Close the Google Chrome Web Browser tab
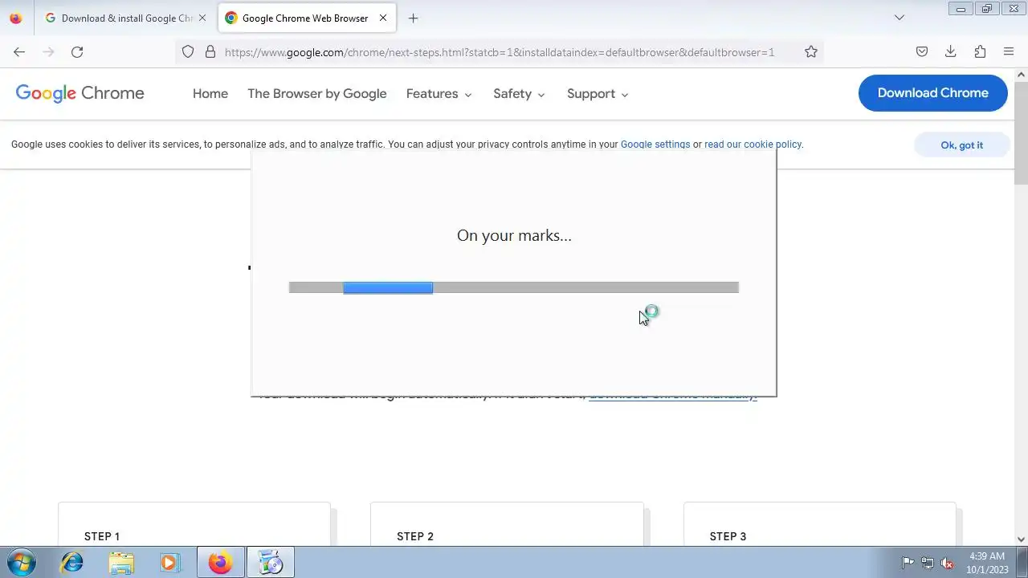The height and width of the screenshot is (578, 1028). [x=383, y=18]
